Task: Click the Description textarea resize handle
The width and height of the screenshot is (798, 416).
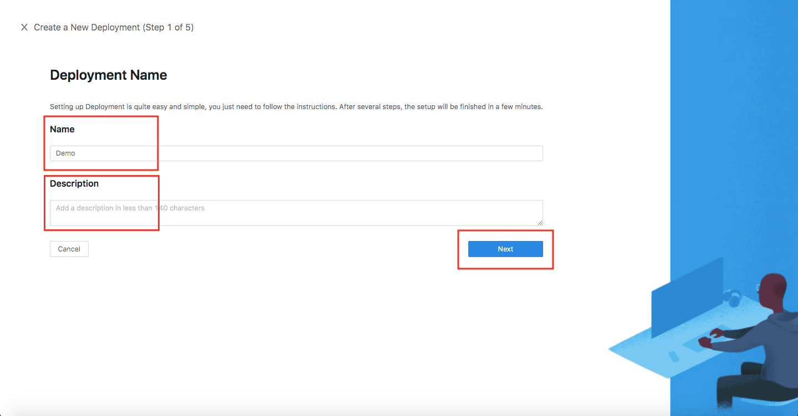Action: tap(540, 223)
